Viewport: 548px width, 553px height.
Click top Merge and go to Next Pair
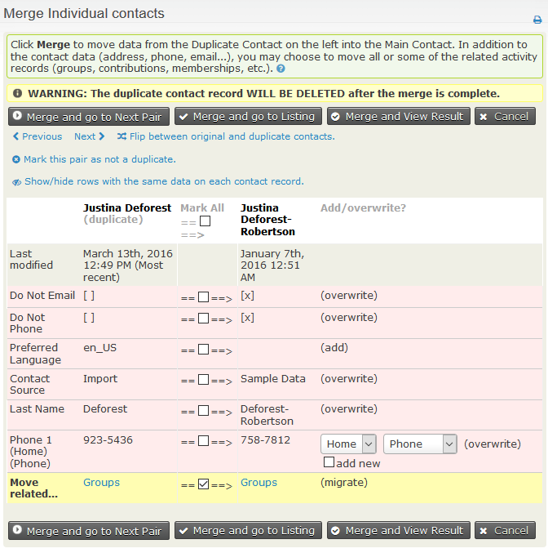pyautogui.click(x=89, y=116)
